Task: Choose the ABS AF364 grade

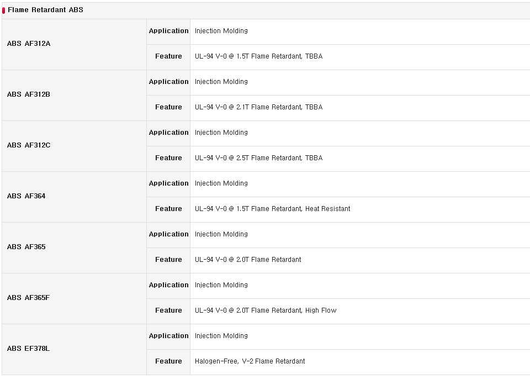Action: tap(26, 196)
